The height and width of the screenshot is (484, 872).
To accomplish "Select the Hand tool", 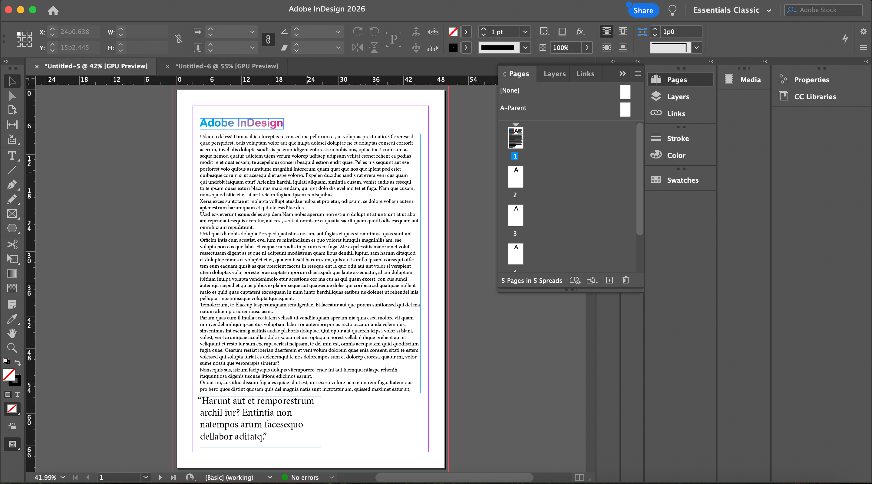I will tap(12, 333).
